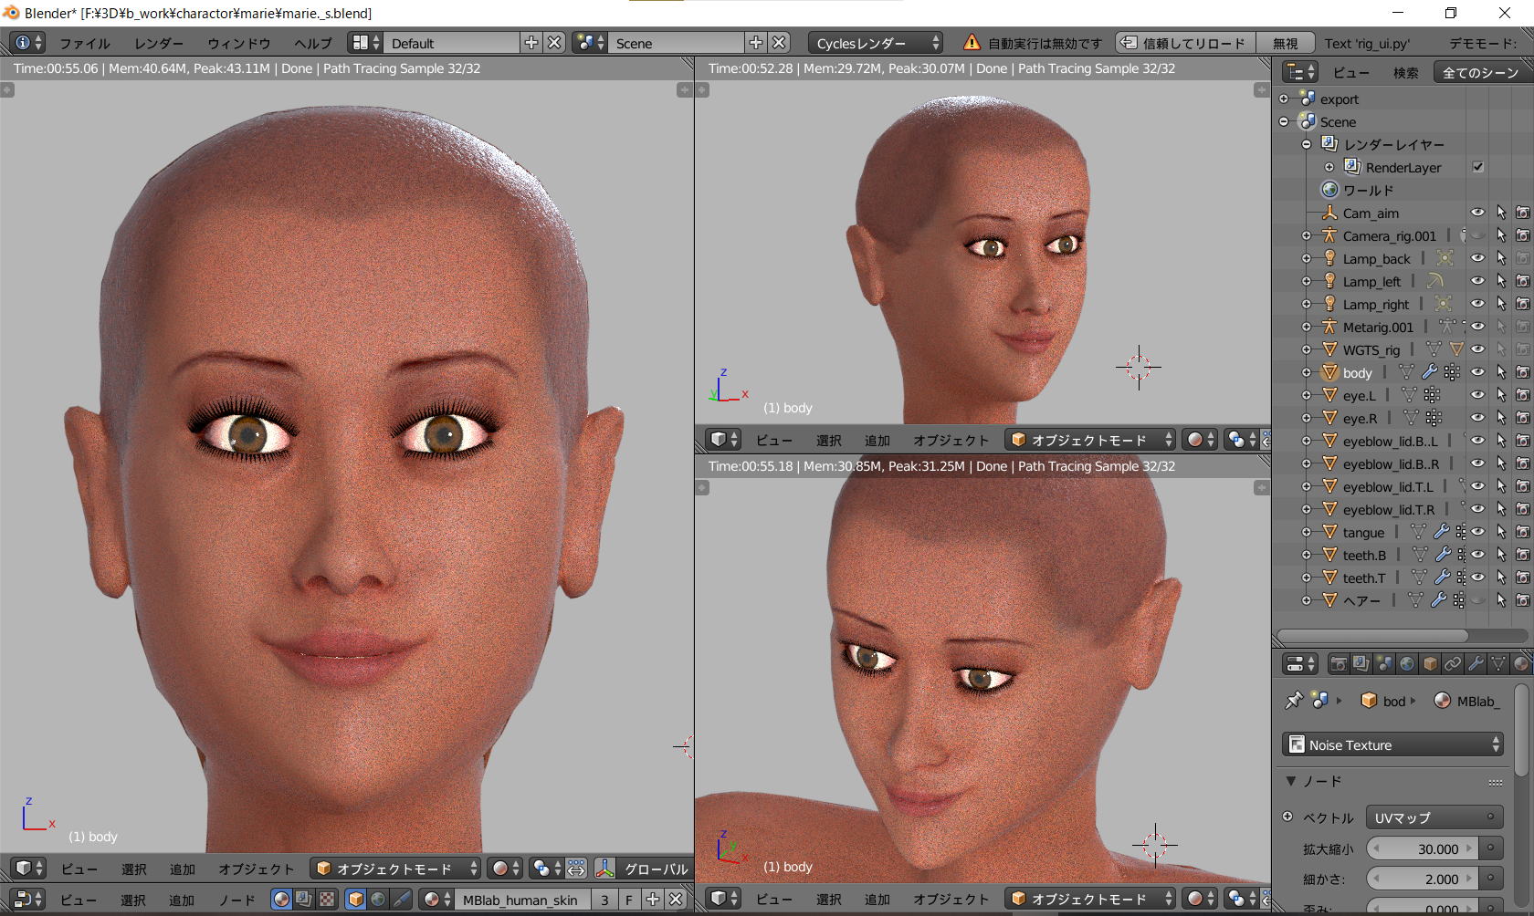Click the transform manipulator axes icon
The width and height of the screenshot is (1534, 916).
pyautogui.click(x=604, y=869)
